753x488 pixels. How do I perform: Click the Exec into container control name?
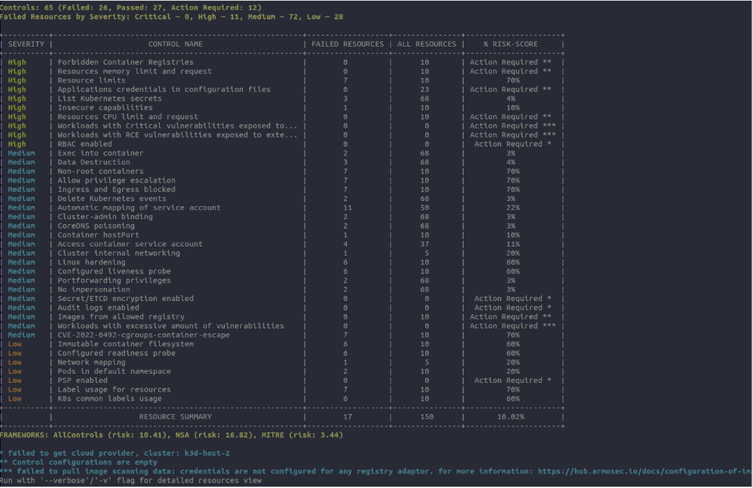tap(100, 153)
